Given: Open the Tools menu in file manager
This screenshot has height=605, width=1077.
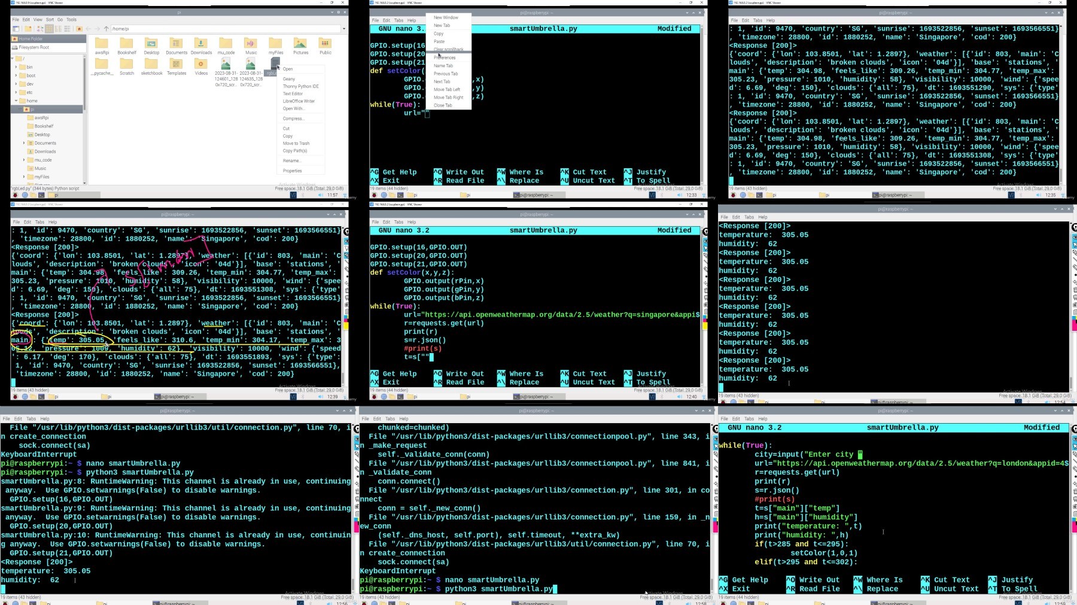Looking at the screenshot, I should (x=71, y=19).
